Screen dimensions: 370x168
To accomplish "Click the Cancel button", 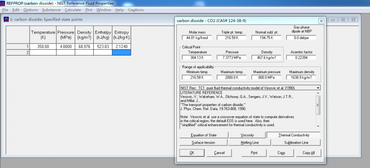I will [x=219, y=153].
